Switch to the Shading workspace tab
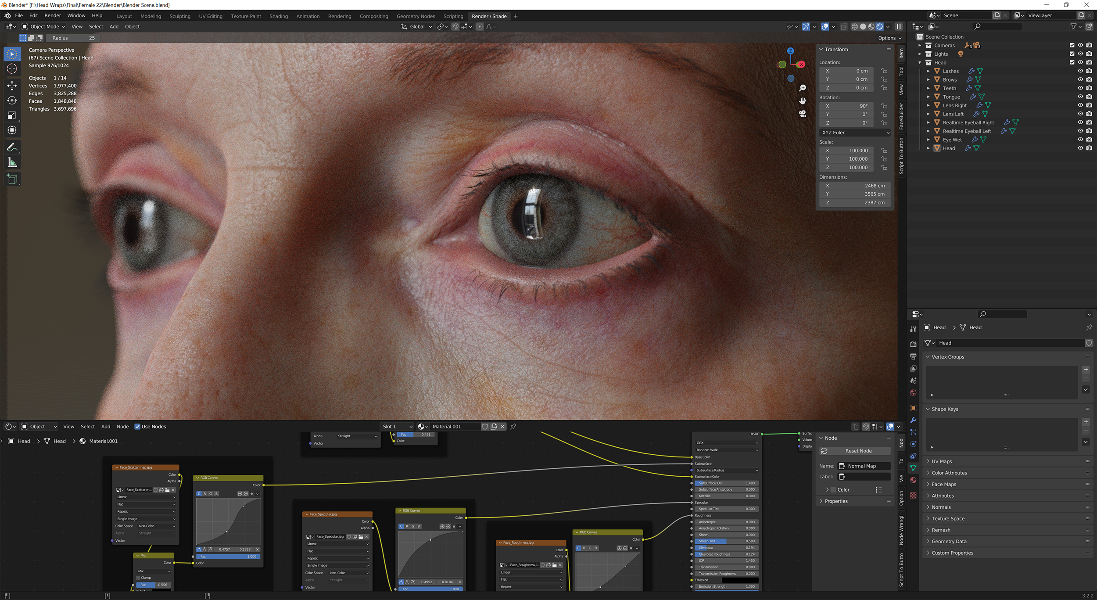Image resolution: width=1097 pixels, height=600 pixels. pyautogui.click(x=279, y=16)
